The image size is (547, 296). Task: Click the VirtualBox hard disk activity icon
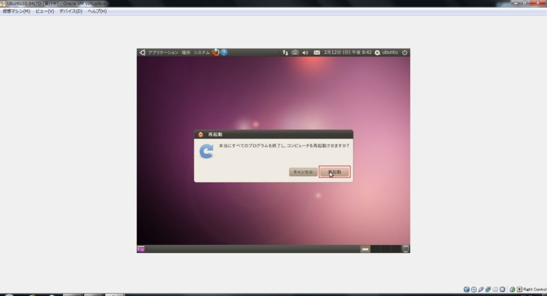(x=466, y=289)
